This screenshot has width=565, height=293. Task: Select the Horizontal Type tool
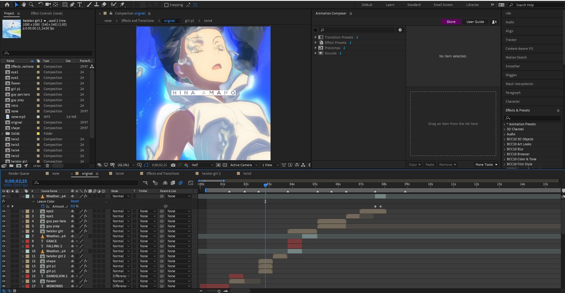80,5
